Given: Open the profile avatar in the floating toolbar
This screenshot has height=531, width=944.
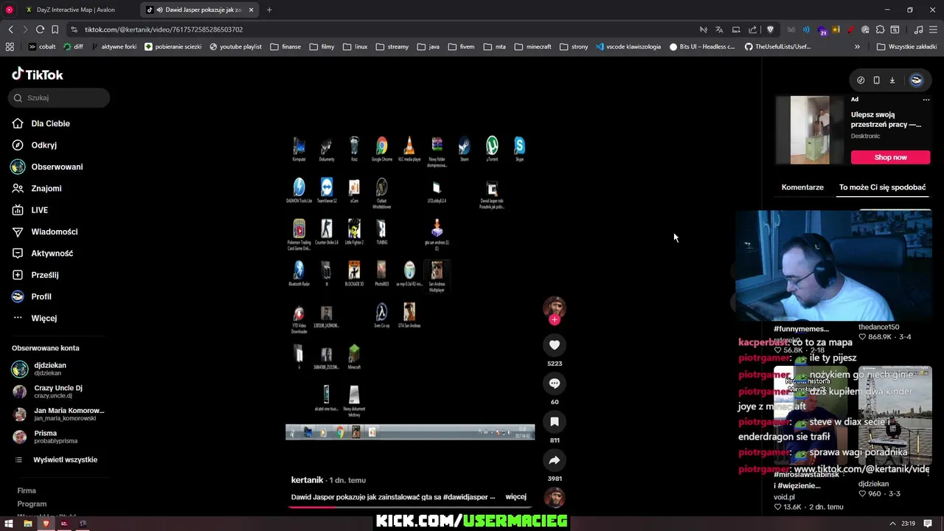Looking at the screenshot, I should click(x=916, y=80).
